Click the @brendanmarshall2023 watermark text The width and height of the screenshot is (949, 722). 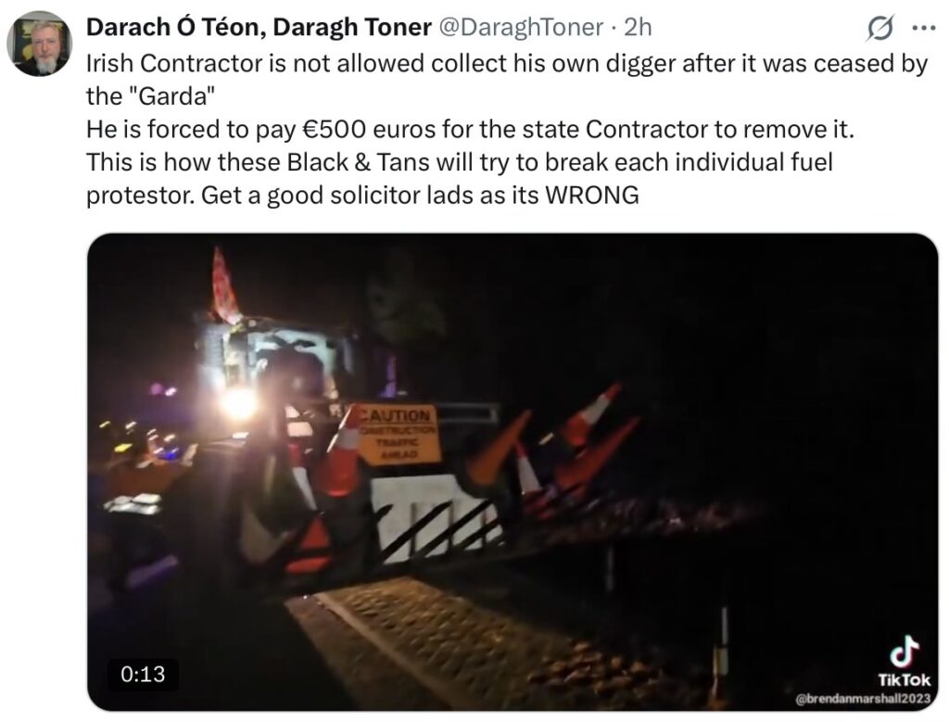[863, 699]
